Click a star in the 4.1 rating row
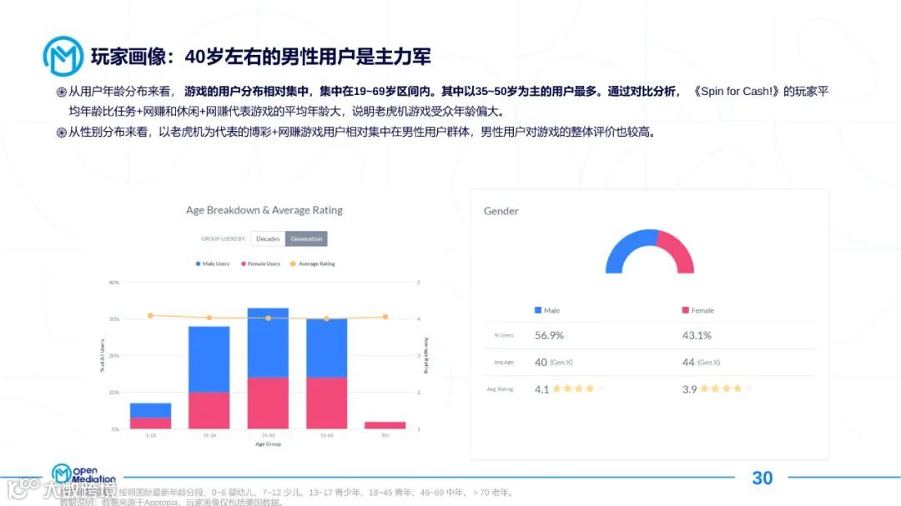The image size is (901, 506). (567, 388)
